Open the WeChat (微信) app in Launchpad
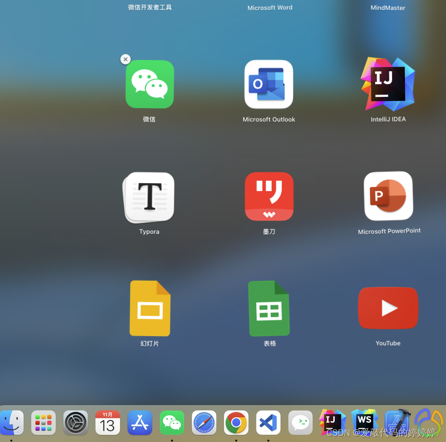 click(150, 84)
